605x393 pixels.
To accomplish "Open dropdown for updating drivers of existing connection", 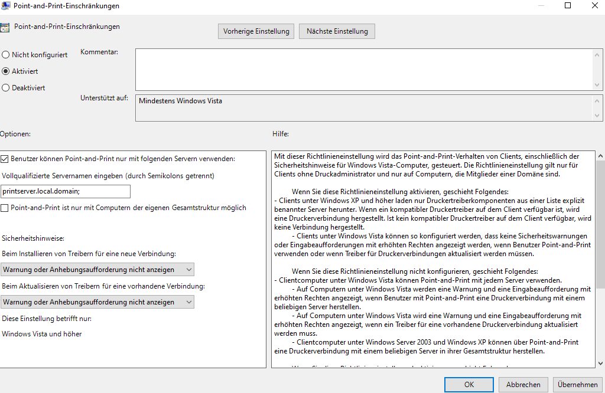I will pos(97,302).
